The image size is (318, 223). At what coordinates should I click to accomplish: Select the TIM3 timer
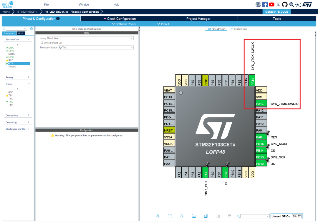[x=11, y=102]
